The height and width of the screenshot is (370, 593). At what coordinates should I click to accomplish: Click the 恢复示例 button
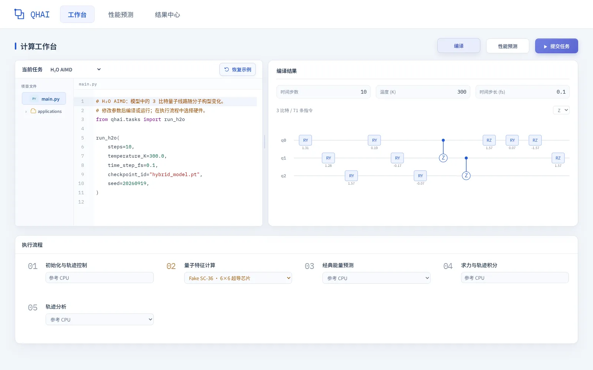coord(238,70)
